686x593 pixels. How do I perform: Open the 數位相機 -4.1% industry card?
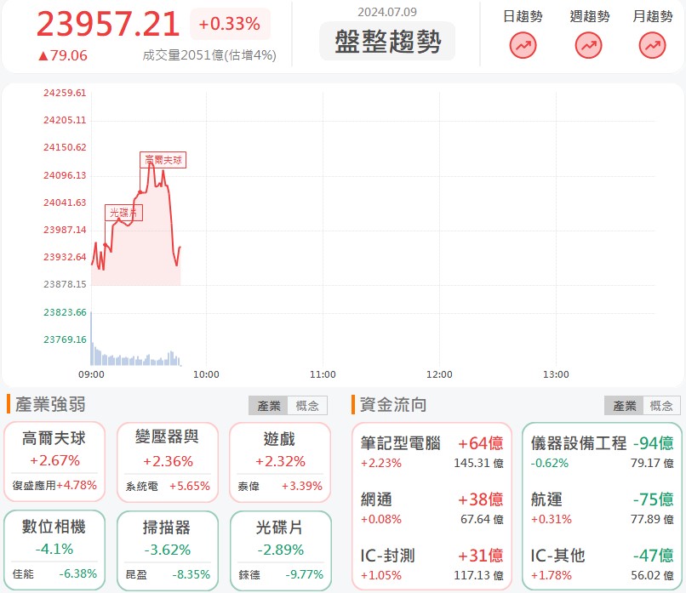point(54,550)
